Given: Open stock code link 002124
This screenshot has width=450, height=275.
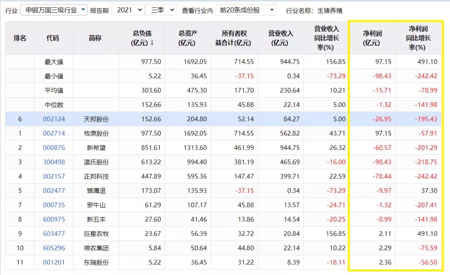Looking at the screenshot, I should 54,119.
